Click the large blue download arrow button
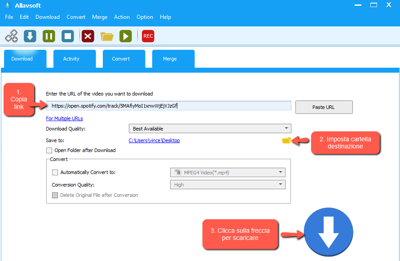This screenshot has height=261, width=400. tap(329, 232)
